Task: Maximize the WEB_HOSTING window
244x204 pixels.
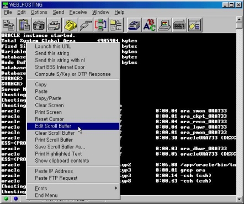Action: 232,5
